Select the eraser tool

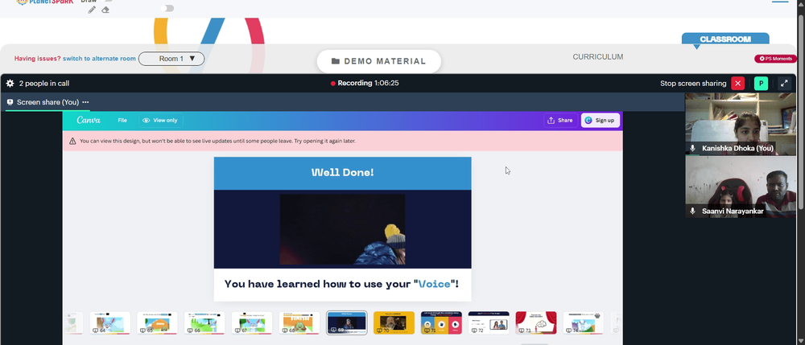(105, 10)
